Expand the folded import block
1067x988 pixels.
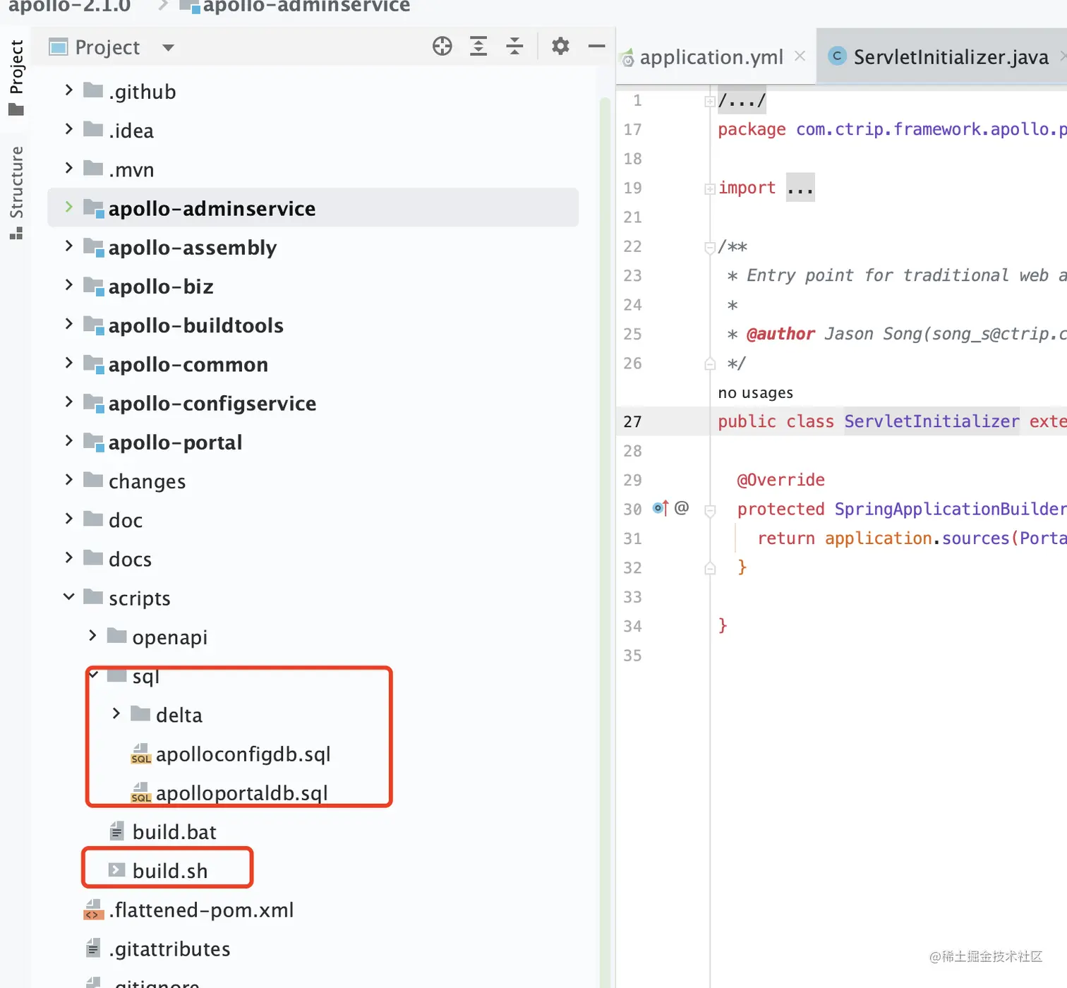[x=710, y=188]
